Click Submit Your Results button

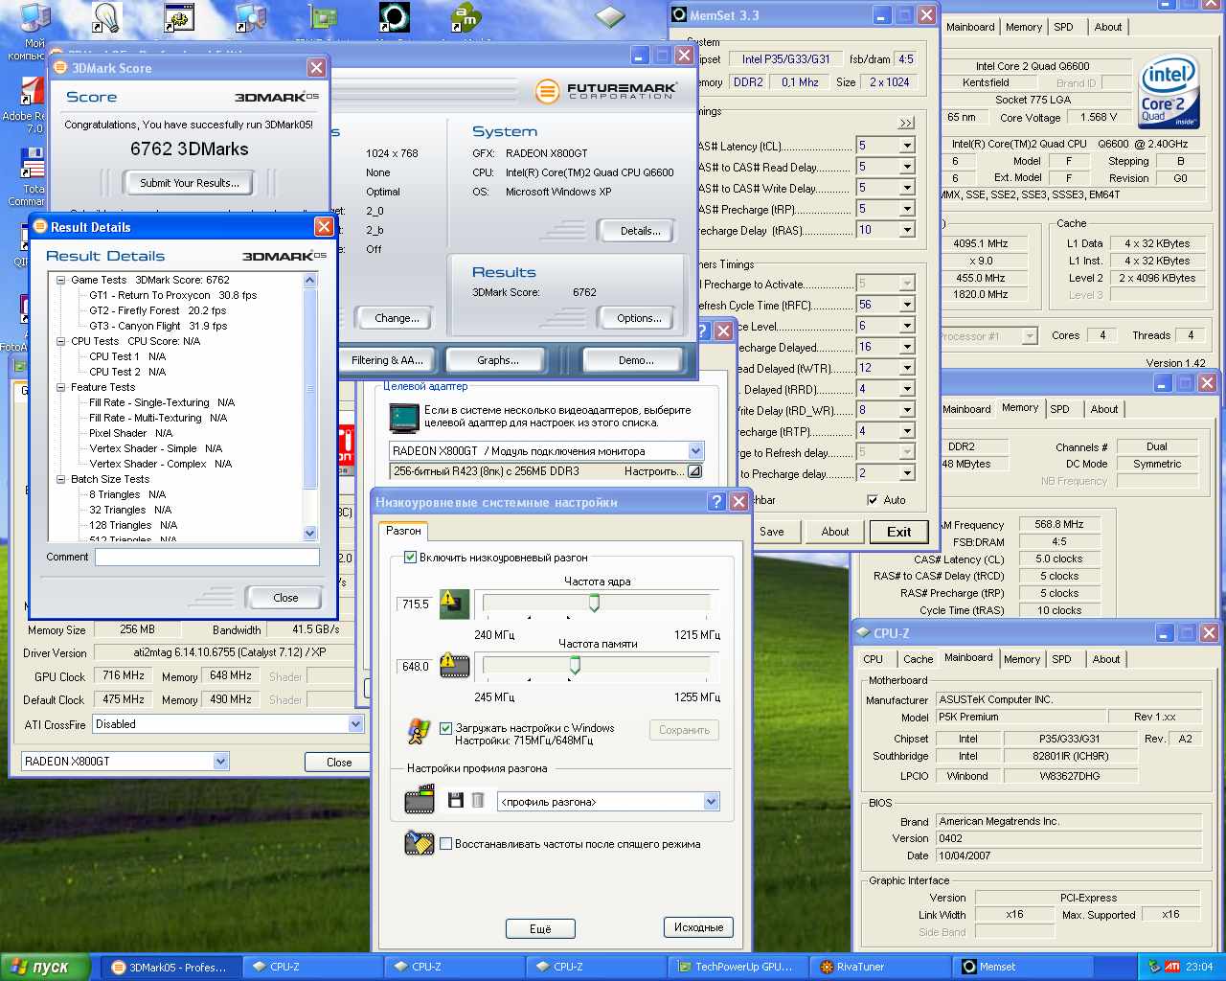point(190,182)
